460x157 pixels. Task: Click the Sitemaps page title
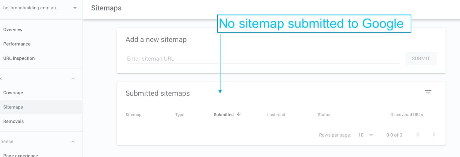coord(106,8)
